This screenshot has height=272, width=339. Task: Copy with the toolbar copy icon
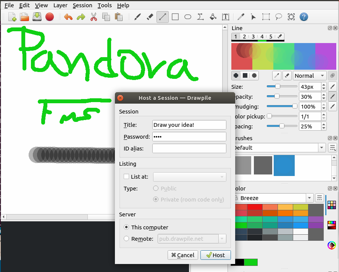tap(106, 17)
